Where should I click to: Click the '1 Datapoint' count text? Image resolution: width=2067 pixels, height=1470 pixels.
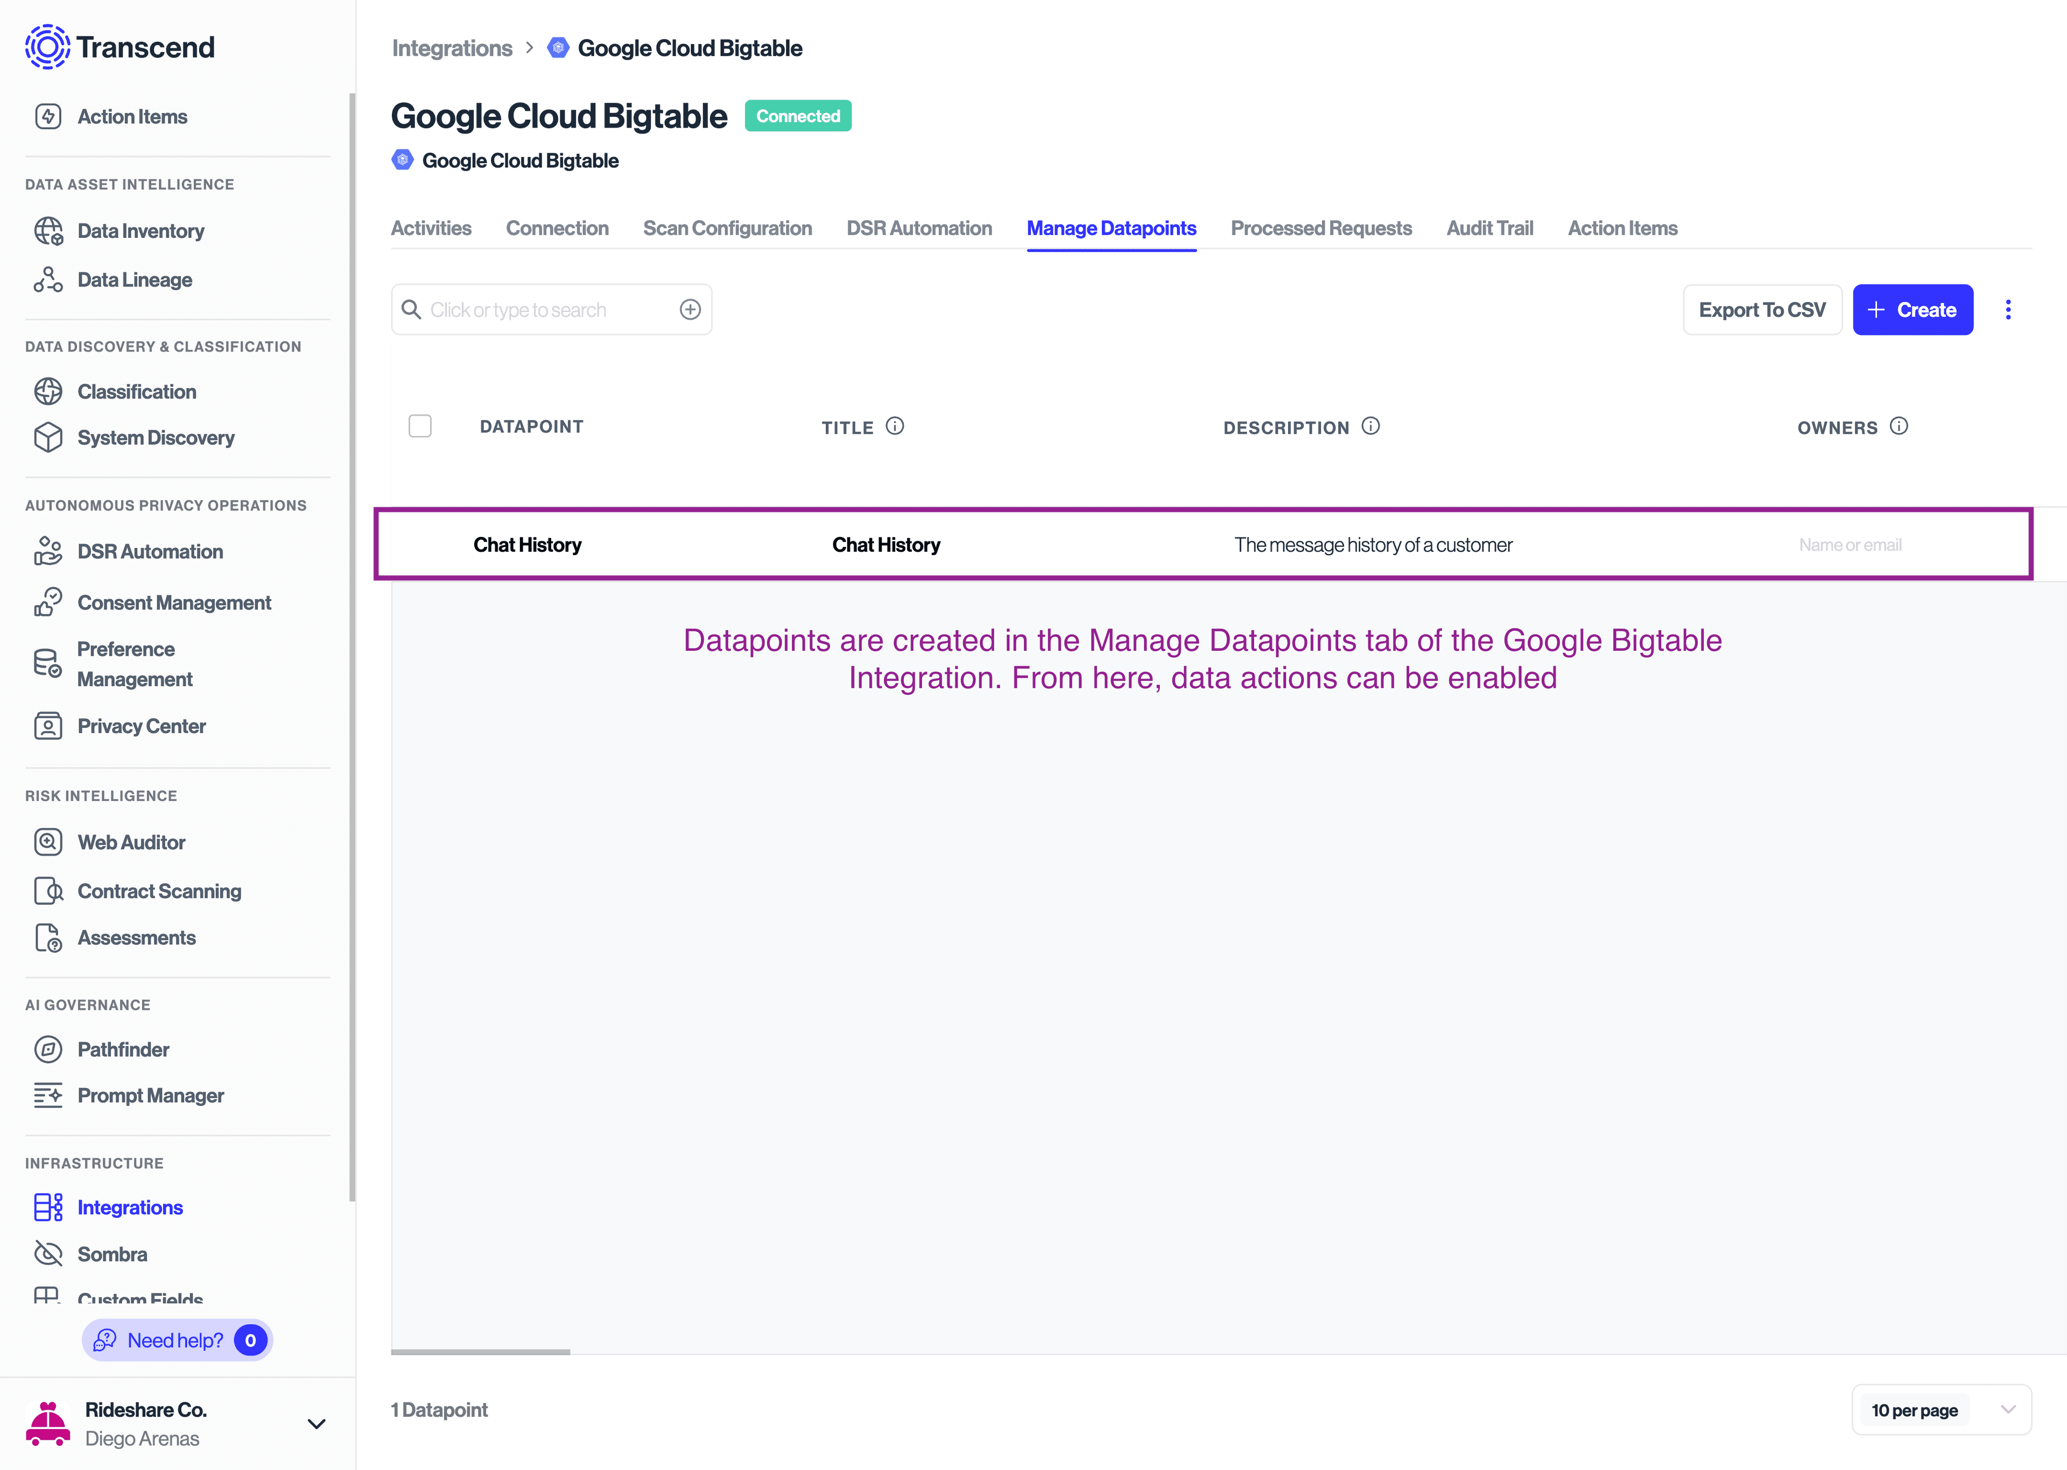point(440,1410)
